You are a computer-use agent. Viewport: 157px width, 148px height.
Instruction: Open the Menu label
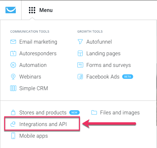coord(46,10)
